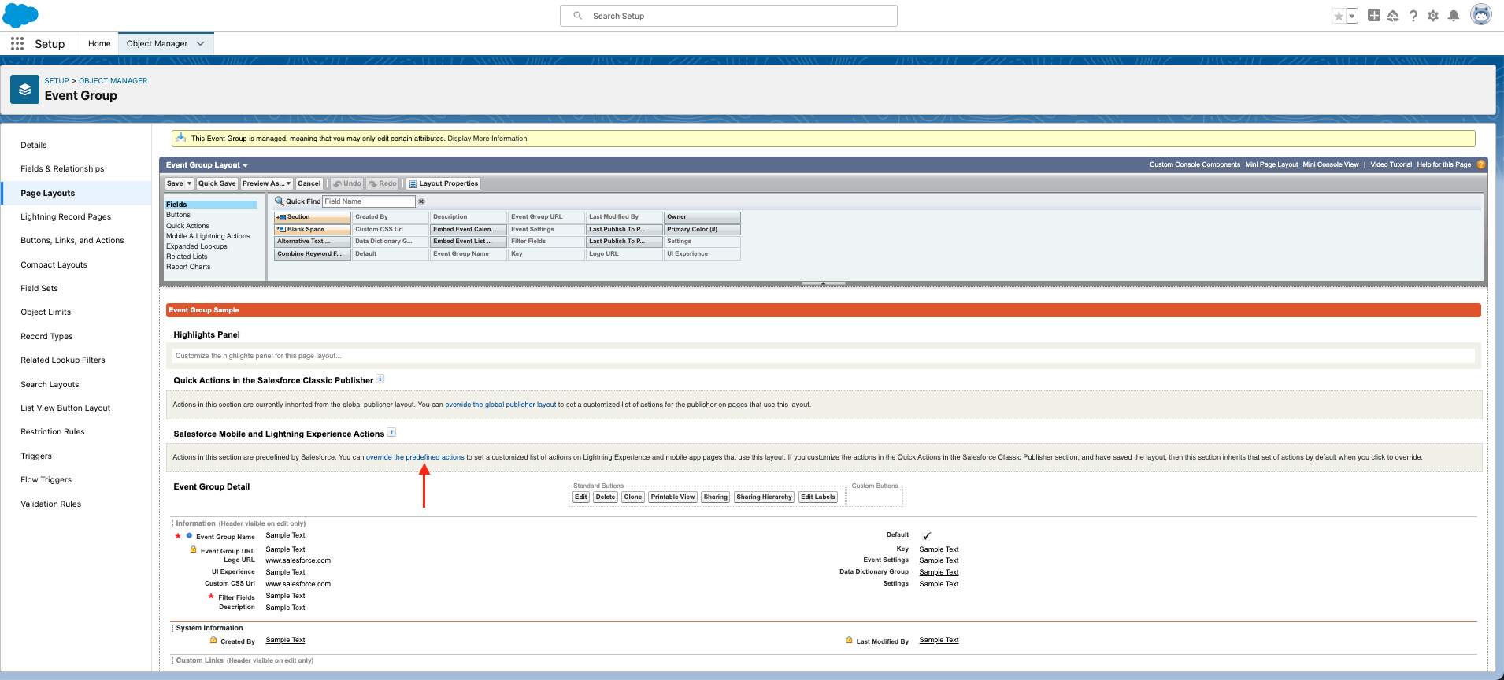Click the Quick Save button
Screen dimensions: 1504x680
pos(217,183)
